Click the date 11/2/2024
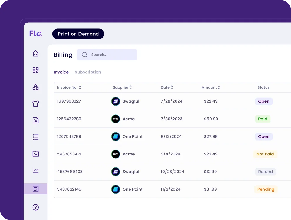This screenshot has width=291, height=220. pyautogui.click(x=171, y=189)
